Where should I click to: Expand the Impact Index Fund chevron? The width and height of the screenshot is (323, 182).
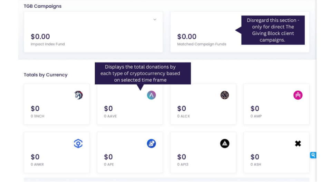155,20
